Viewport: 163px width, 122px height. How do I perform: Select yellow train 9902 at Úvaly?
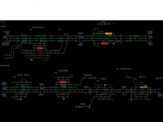109,33
